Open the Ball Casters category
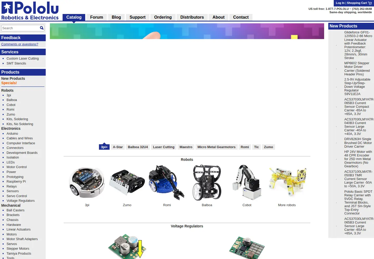The width and height of the screenshot is (374, 259). 15,210
